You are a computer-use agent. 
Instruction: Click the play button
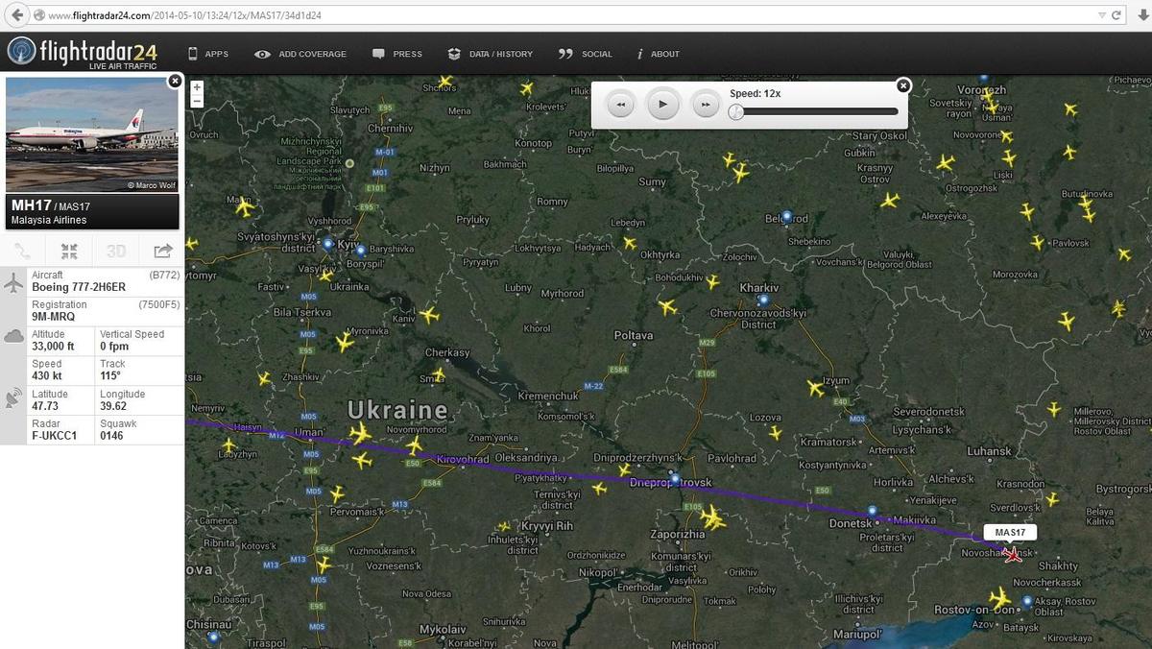pyautogui.click(x=663, y=104)
